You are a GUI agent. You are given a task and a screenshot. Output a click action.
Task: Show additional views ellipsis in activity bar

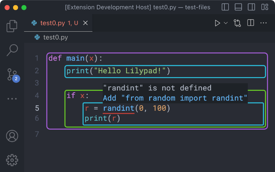coord(12,99)
